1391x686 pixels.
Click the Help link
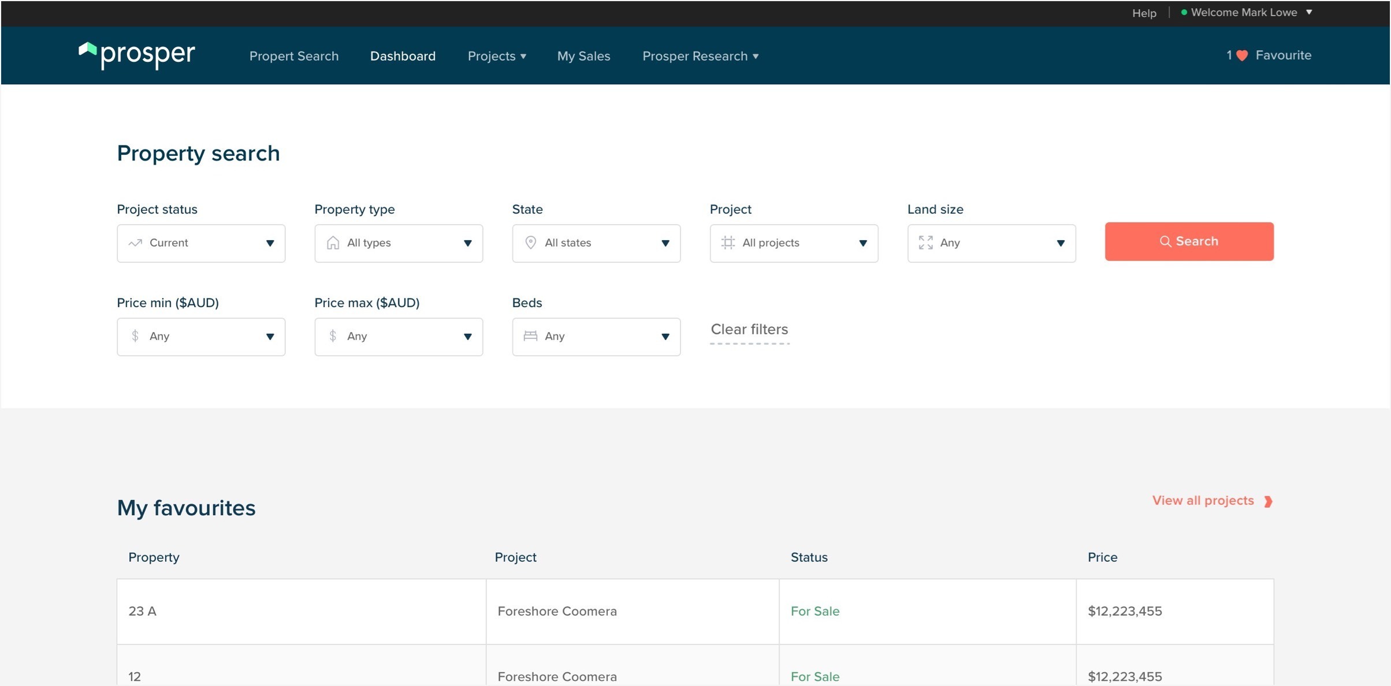[1144, 13]
